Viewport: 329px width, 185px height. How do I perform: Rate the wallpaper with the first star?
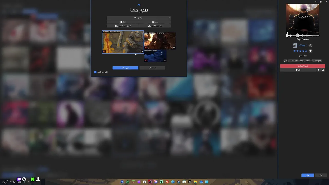tap(295, 51)
